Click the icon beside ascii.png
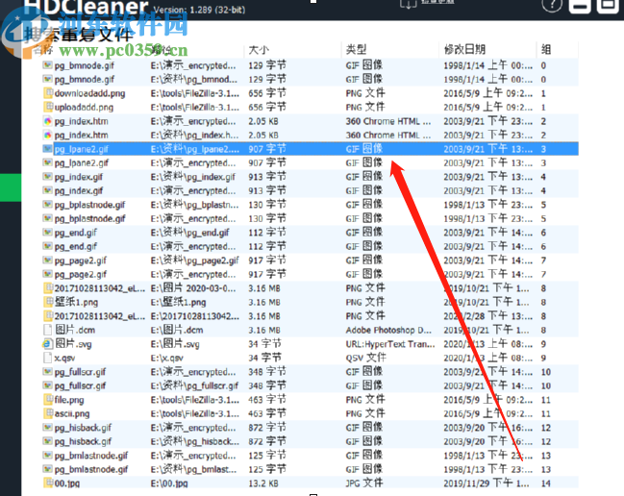This screenshot has height=496, width=624. [x=48, y=413]
